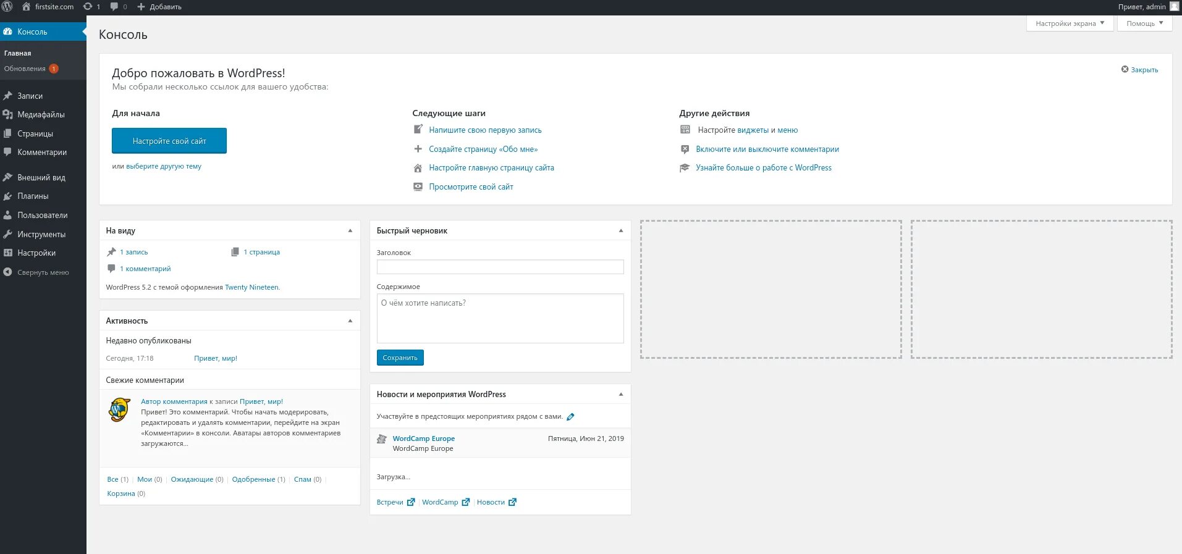Click the Консоль dashboard icon in sidebar
This screenshot has height=554, width=1182.
[7, 31]
